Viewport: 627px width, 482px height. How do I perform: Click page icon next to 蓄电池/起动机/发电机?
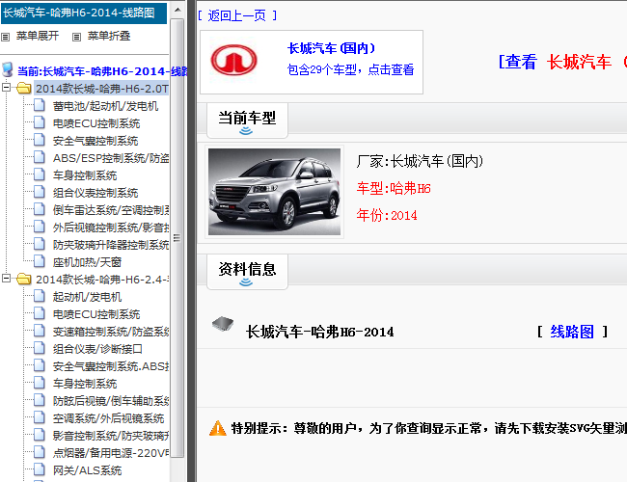[x=40, y=105]
